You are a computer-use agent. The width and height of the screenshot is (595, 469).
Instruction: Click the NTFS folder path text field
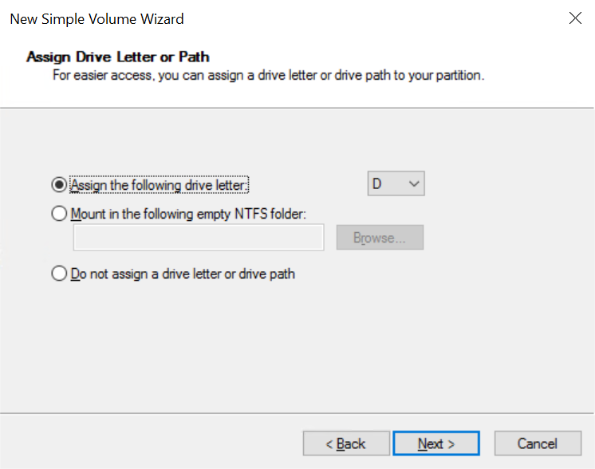tap(198, 238)
